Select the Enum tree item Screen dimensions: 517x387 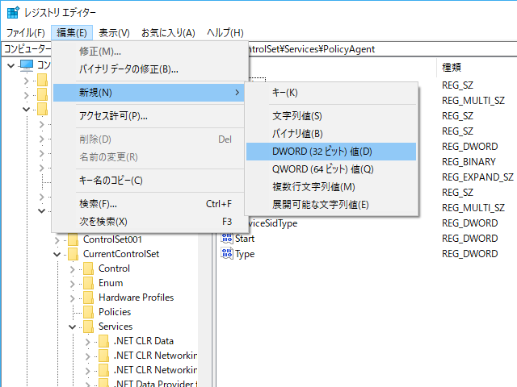click(111, 283)
